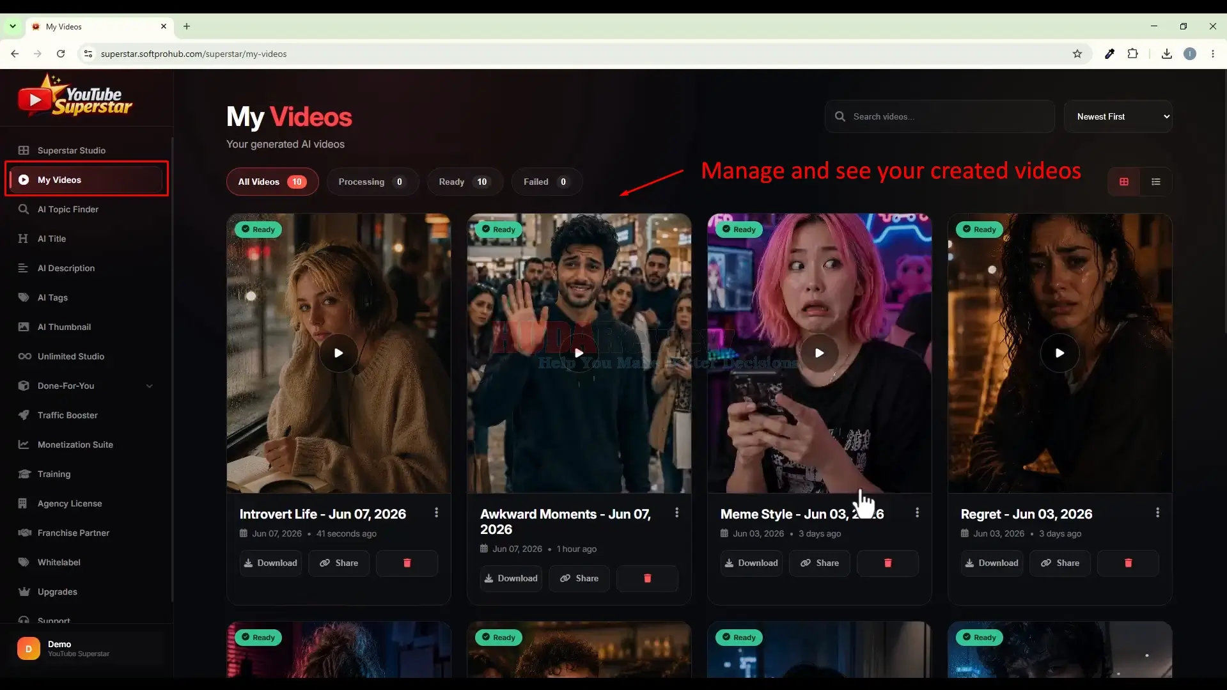View site information icon in address bar

point(88,54)
